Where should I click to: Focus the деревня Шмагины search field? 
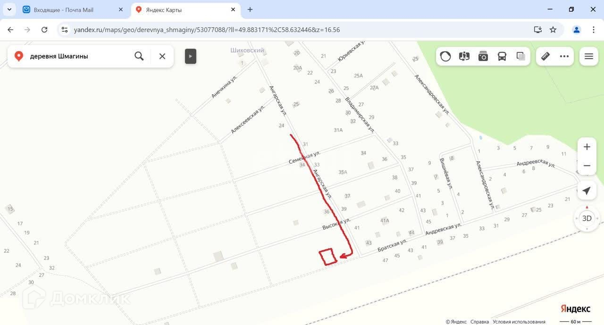(x=75, y=56)
